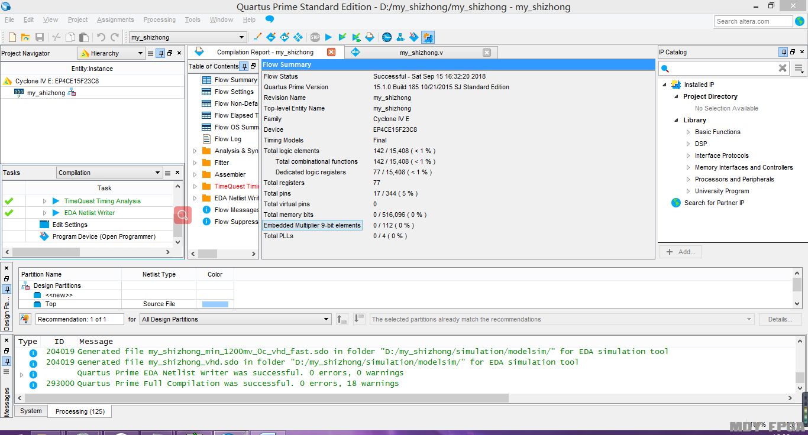Click the Search altera.com field

click(x=754, y=21)
